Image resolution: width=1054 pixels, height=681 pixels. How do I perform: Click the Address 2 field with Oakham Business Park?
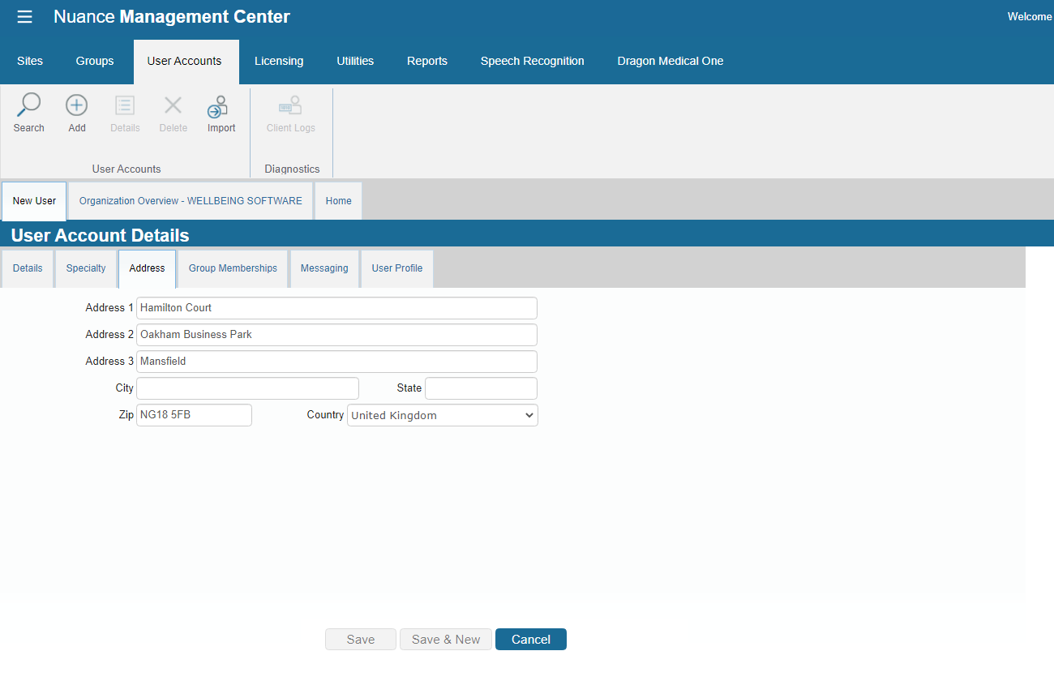pos(336,335)
